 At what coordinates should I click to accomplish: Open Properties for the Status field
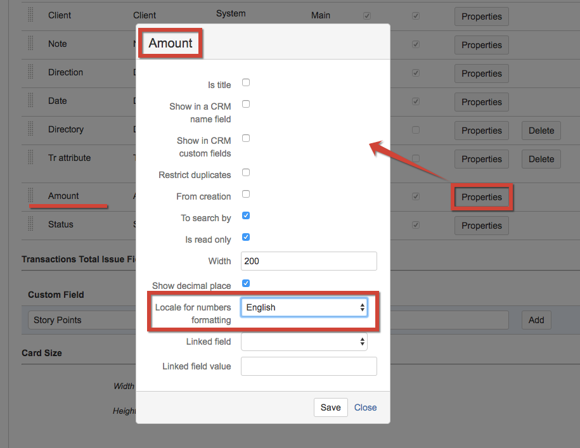point(481,226)
